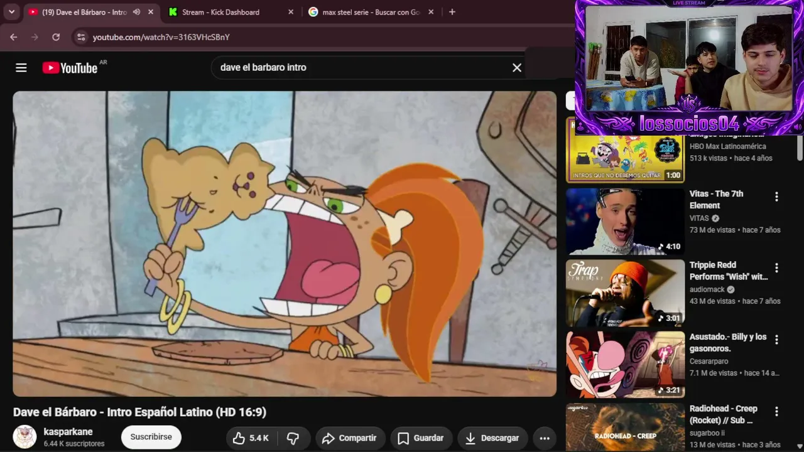
Task: Open the Radiohead - Creep thumbnail
Action: [625, 428]
